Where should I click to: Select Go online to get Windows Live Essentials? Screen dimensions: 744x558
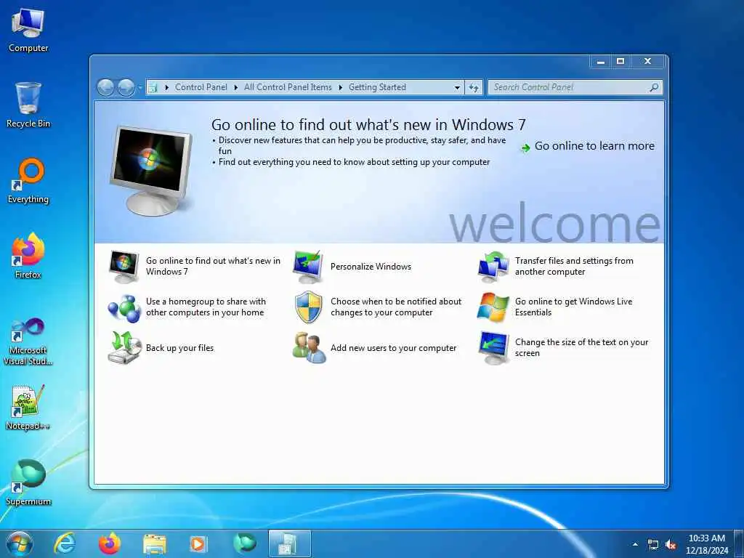pos(574,307)
